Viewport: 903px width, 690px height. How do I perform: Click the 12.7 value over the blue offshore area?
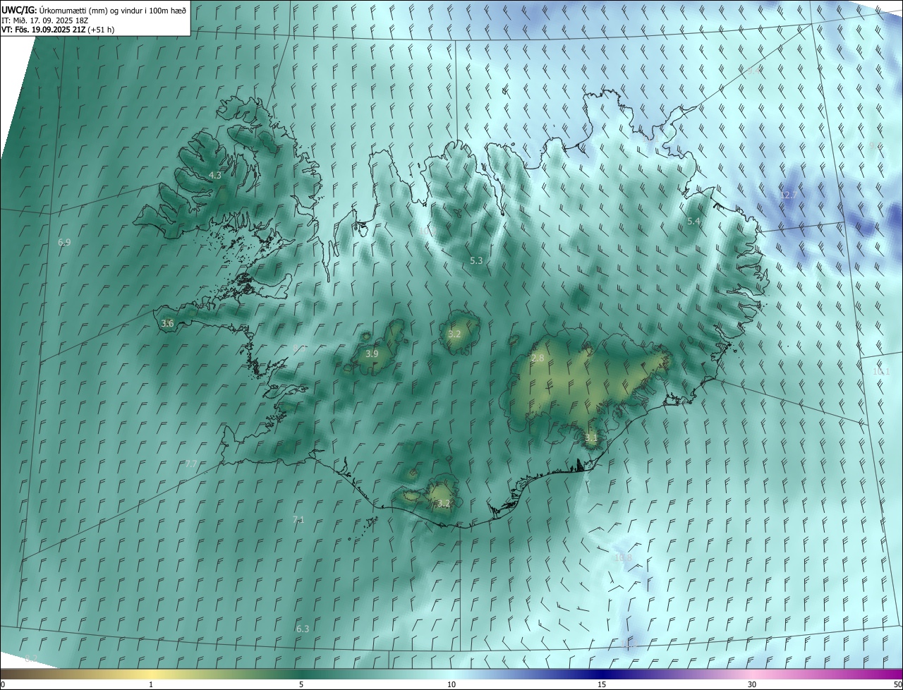pyautogui.click(x=789, y=195)
